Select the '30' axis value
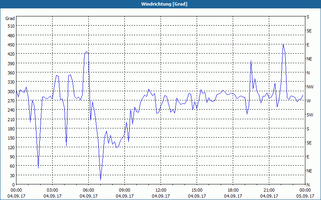The image size is (321, 200). [12, 176]
